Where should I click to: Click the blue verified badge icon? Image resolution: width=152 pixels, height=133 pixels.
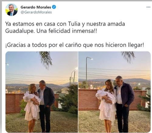[x=54, y=7]
